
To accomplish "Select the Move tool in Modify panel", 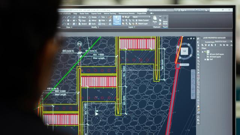I will 82,17.
